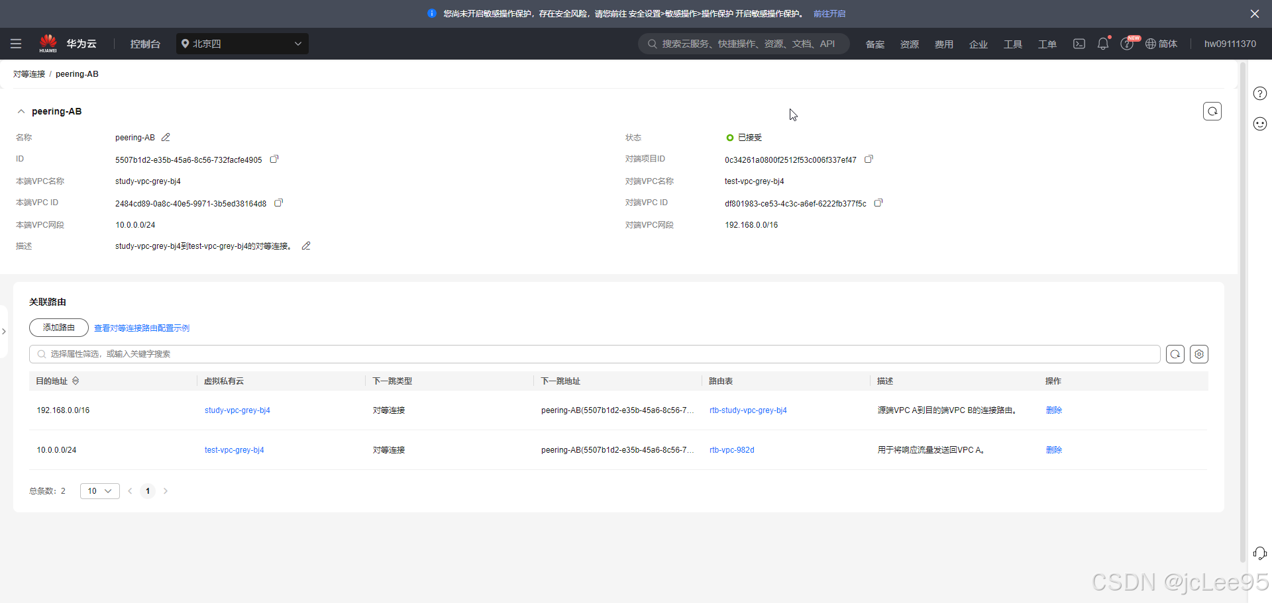This screenshot has width=1272, height=603.
Task: Go to 对等连接 breadcrumb
Action: (x=29, y=74)
